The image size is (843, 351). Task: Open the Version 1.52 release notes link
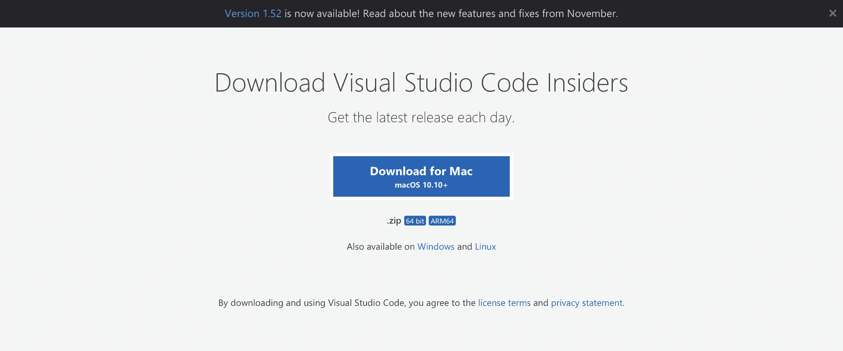(x=253, y=14)
